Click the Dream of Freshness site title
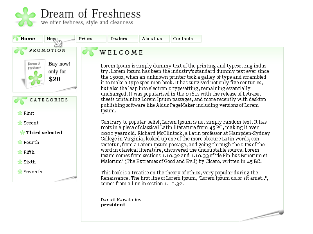This screenshot has width=313, height=234. click(x=90, y=14)
